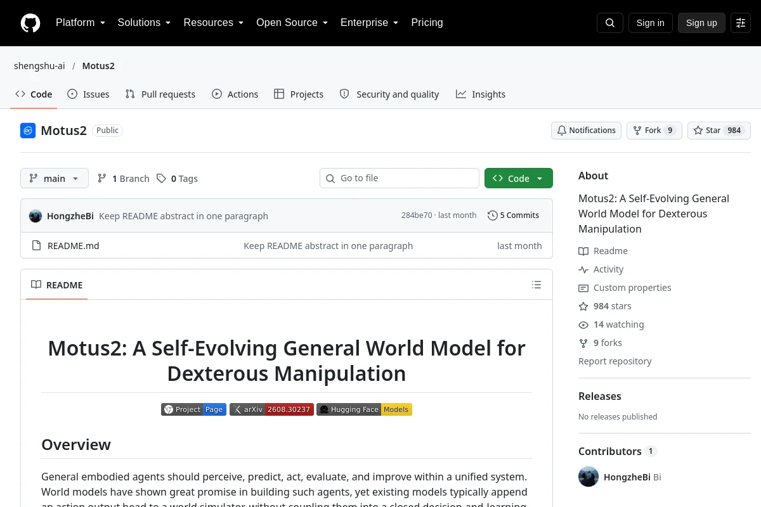761x507 pixels.
Task: Open commit hash 284be70
Action: coord(417,215)
